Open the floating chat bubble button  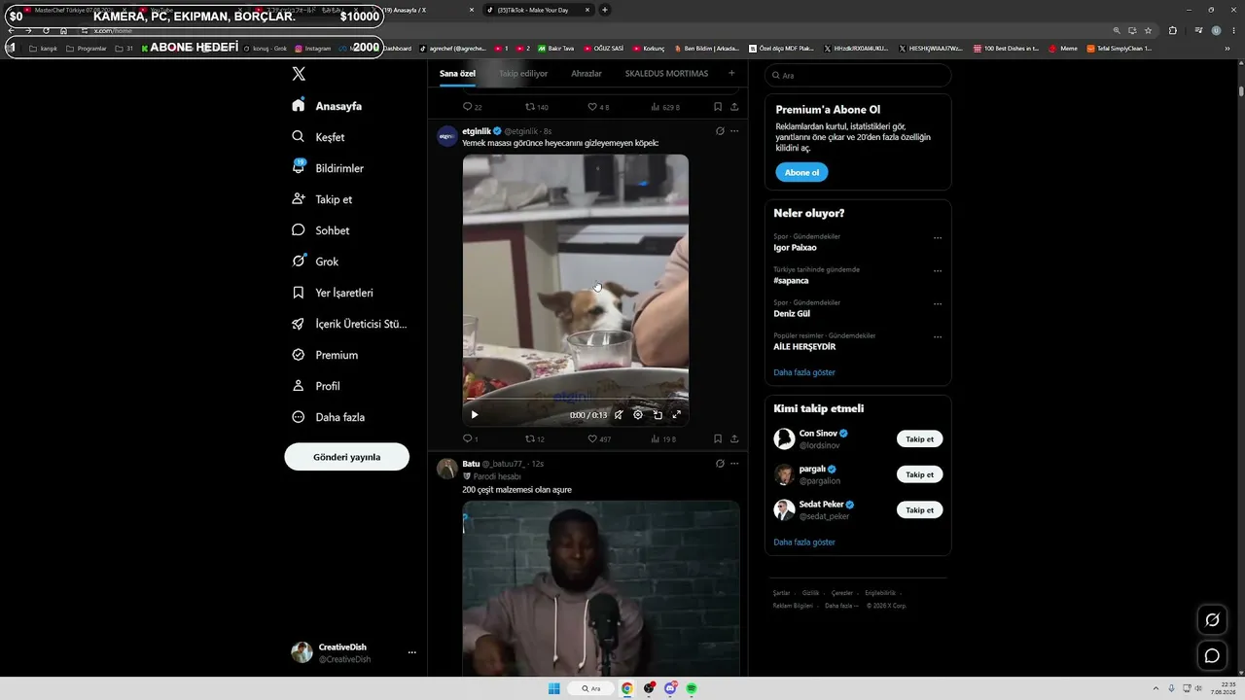1212,656
